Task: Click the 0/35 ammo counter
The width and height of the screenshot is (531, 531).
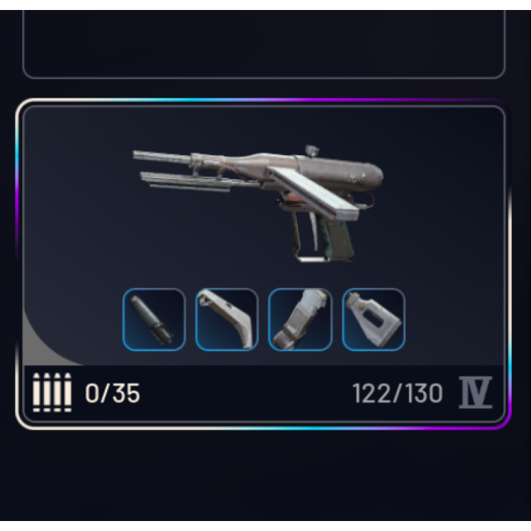Action: click(x=113, y=393)
